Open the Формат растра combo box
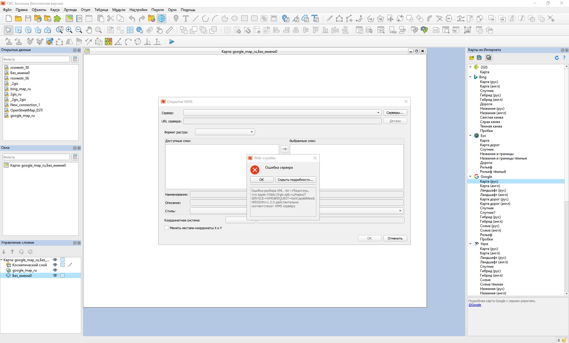Screen dimensions: 569x343 click(252, 132)
